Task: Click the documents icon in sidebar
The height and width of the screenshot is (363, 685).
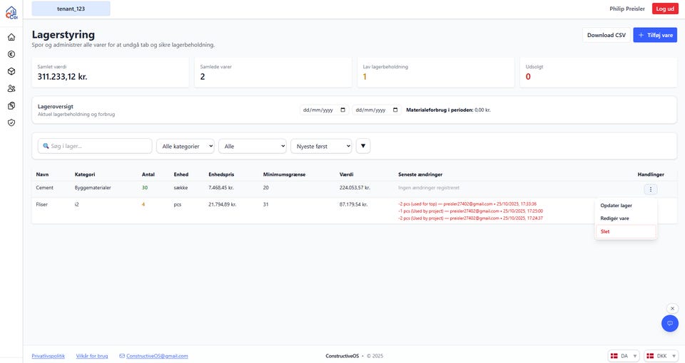Action: coord(11,105)
